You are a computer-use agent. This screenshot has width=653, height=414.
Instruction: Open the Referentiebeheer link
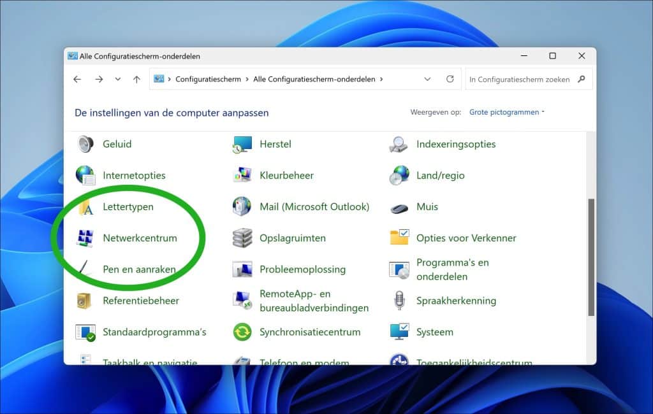(x=141, y=301)
